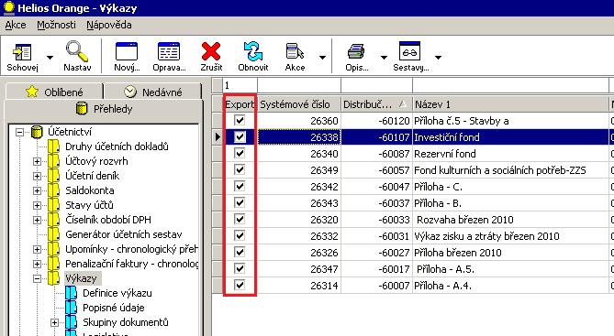Click blue icon beside Definice výkazu
This screenshot has width=614, height=336.
click(x=72, y=293)
